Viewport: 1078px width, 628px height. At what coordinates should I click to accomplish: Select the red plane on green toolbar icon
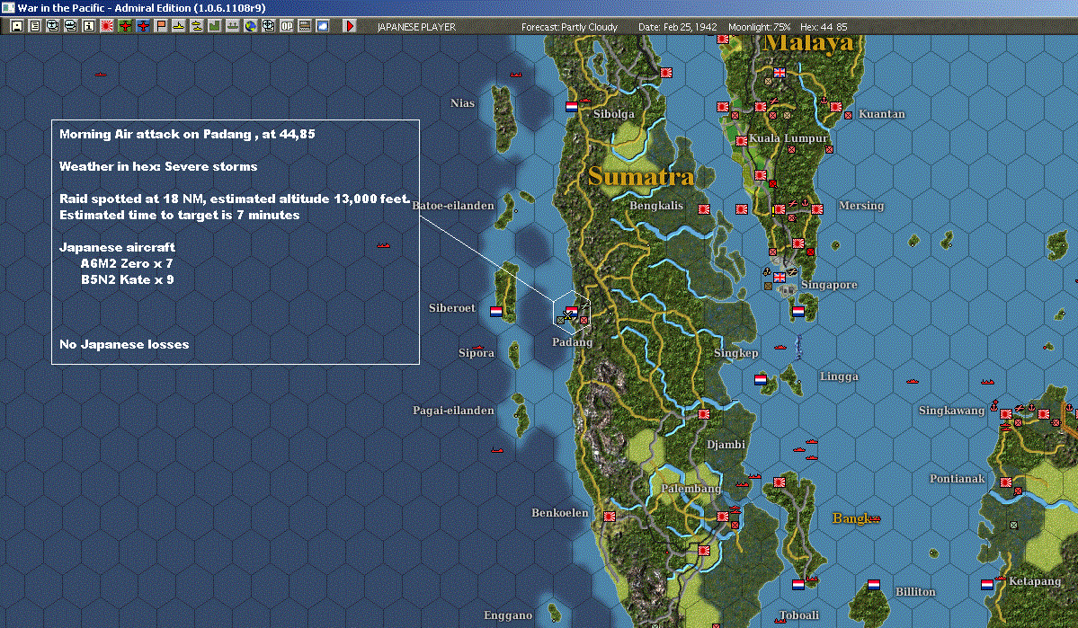click(125, 26)
